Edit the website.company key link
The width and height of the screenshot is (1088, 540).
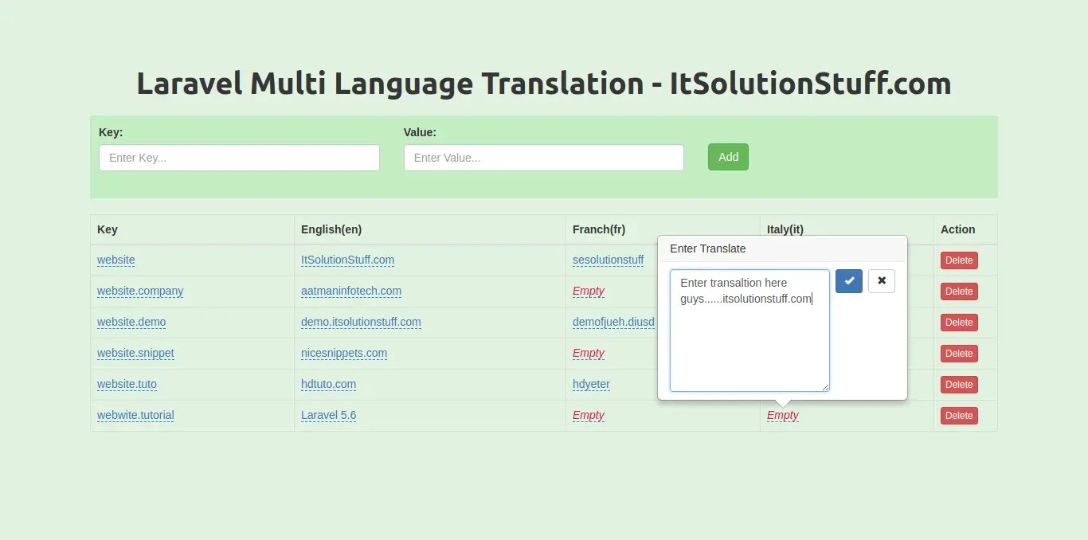click(x=140, y=291)
